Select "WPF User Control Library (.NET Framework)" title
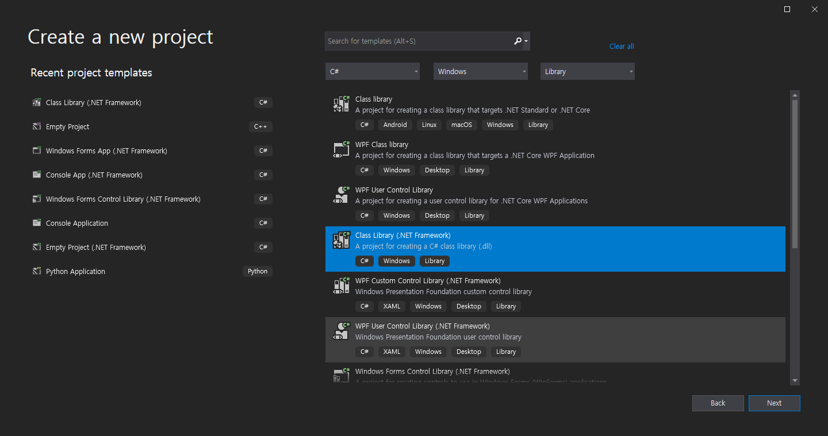The width and height of the screenshot is (828, 436). pos(423,326)
